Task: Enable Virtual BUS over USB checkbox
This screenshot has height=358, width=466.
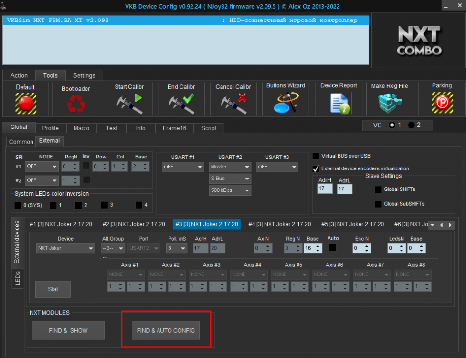Action: click(316, 156)
